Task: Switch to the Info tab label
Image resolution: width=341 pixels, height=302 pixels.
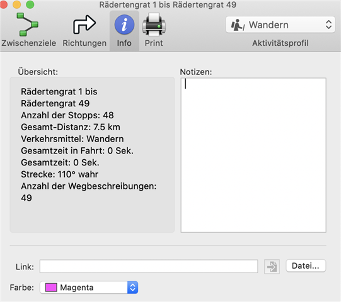Action: coord(124,43)
